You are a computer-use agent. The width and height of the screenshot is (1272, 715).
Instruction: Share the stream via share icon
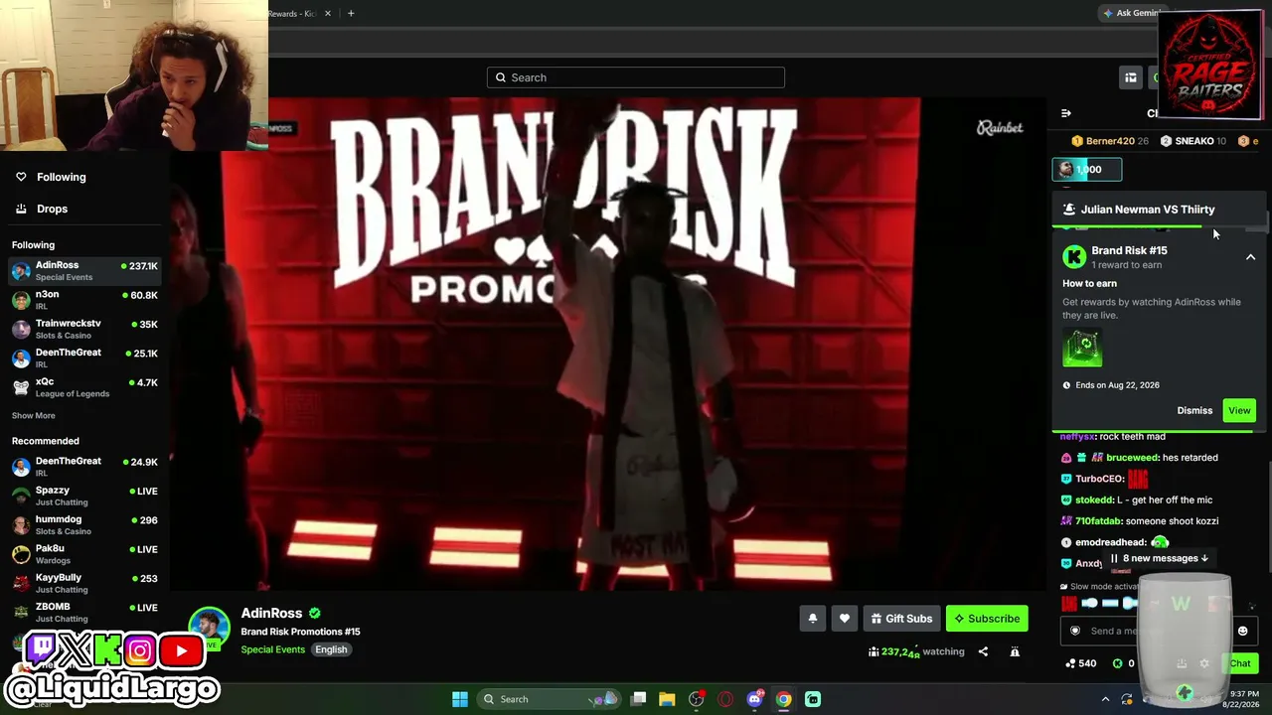point(983,651)
